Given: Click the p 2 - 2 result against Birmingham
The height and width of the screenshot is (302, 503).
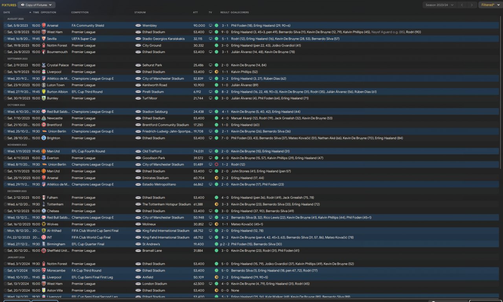Looking at the screenshot, I should tap(224, 244).
